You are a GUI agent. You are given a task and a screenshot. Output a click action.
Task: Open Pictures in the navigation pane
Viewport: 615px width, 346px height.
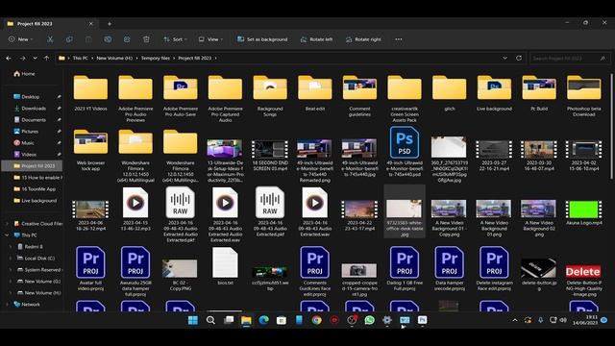[x=26, y=132]
